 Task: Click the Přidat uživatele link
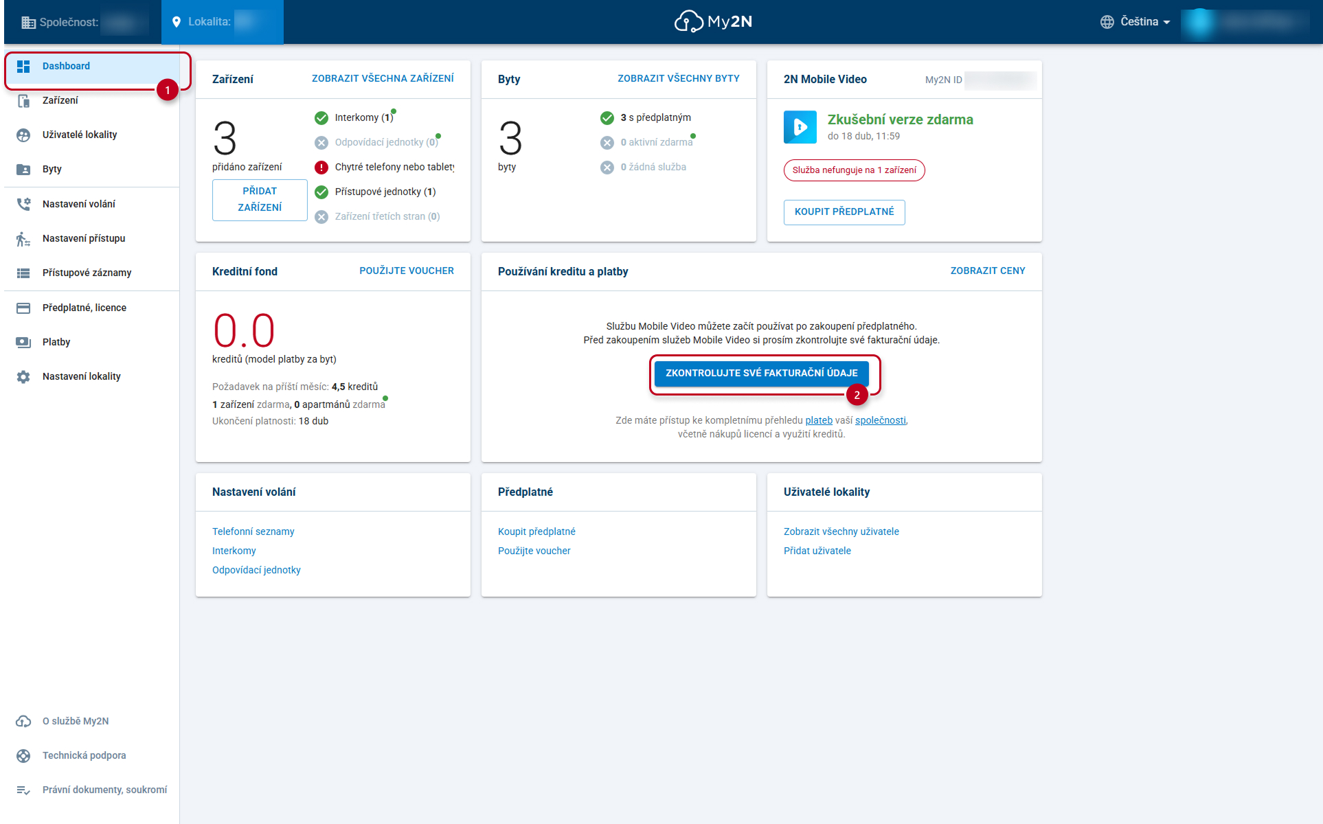(817, 551)
